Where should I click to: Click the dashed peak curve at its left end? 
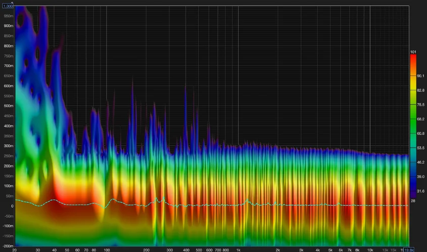(17, 200)
